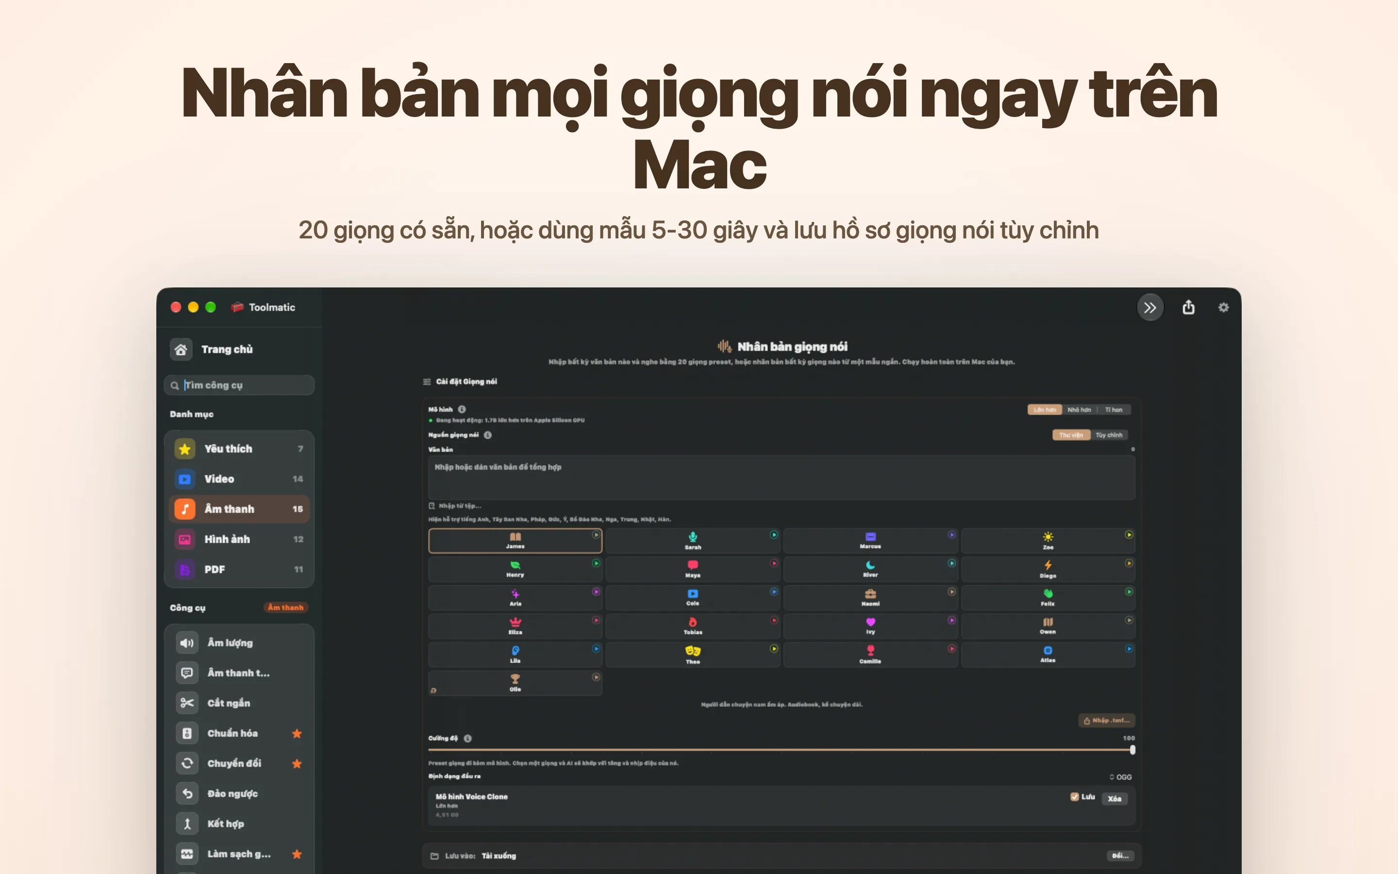Play preview of the Diego voice
1398x874 pixels.
click(x=1129, y=563)
